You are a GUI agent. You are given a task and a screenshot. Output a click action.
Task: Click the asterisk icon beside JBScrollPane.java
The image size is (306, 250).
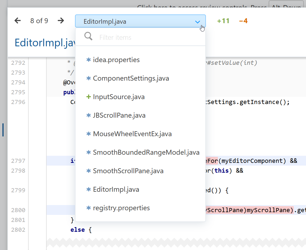click(x=88, y=115)
